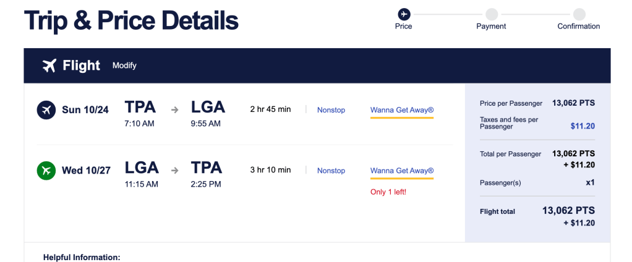
Task: Click the arrow between TPA and LGA
Action: point(175,110)
